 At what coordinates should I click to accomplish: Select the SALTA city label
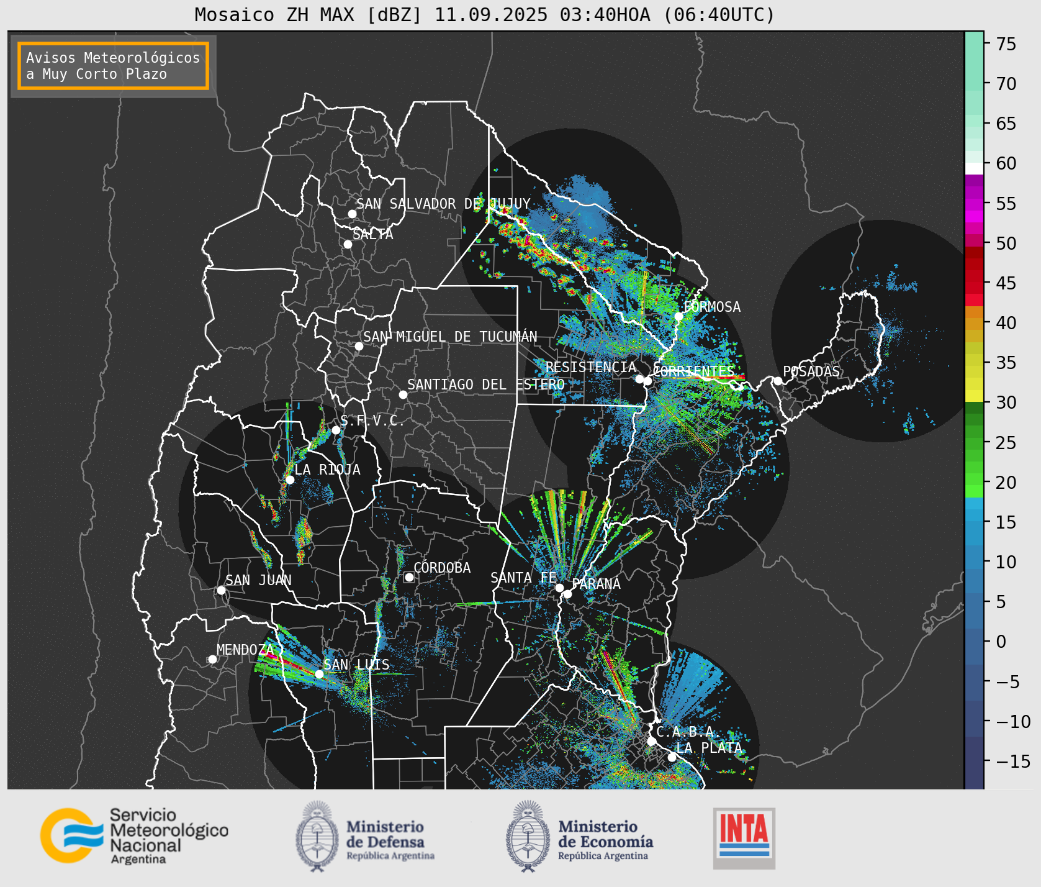click(373, 234)
